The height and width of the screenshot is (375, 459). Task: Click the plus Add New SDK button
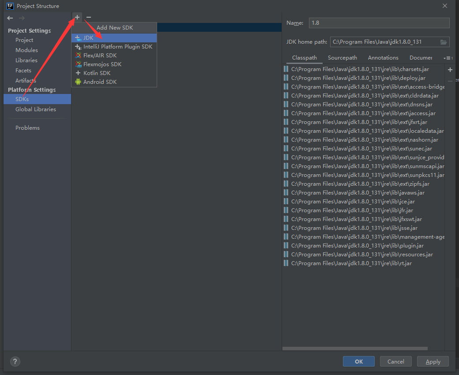(x=77, y=17)
